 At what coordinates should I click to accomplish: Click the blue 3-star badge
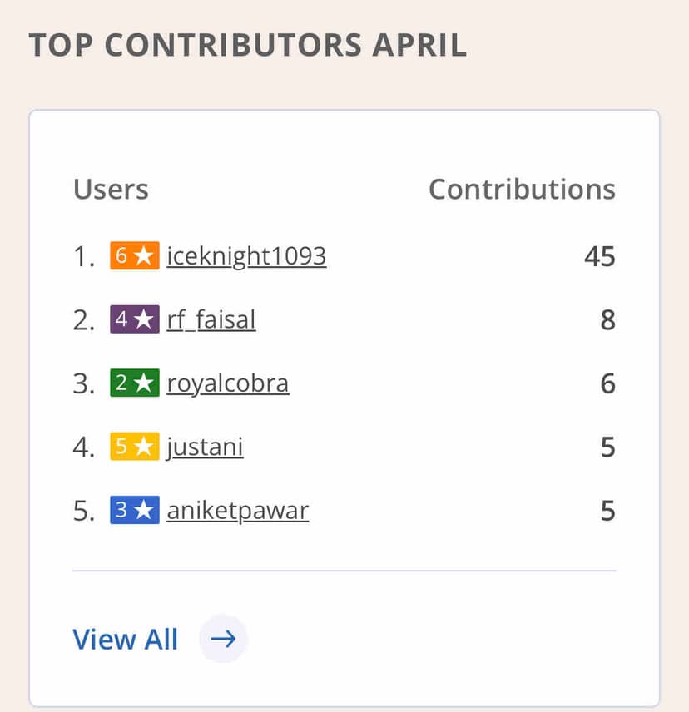tap(134, 511)
